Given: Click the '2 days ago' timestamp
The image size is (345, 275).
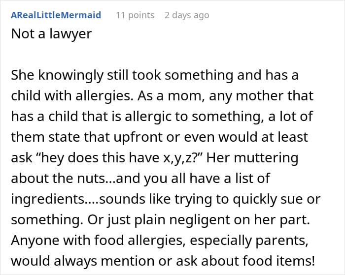Looking at the screenshot, I should point(187,15).
